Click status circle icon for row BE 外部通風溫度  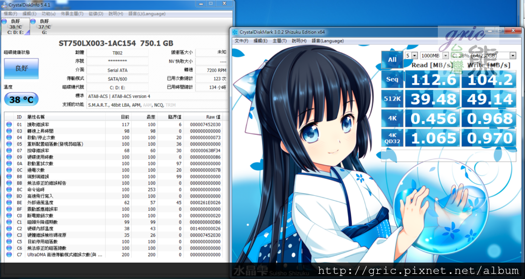pos(9,203)
